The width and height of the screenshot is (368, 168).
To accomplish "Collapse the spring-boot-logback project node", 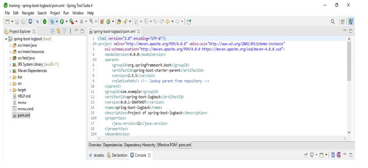I will (6, 39).
